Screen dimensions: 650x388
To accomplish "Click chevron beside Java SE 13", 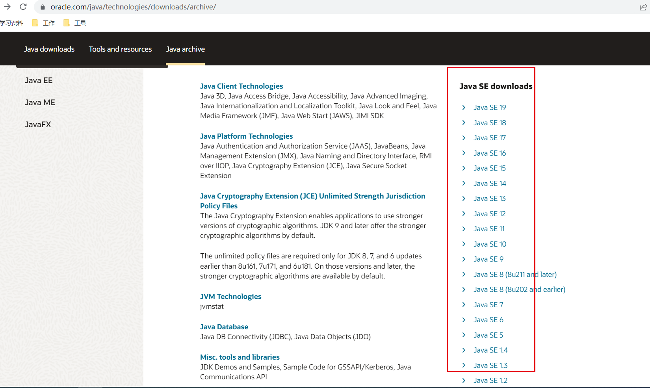I will [464, 199].
